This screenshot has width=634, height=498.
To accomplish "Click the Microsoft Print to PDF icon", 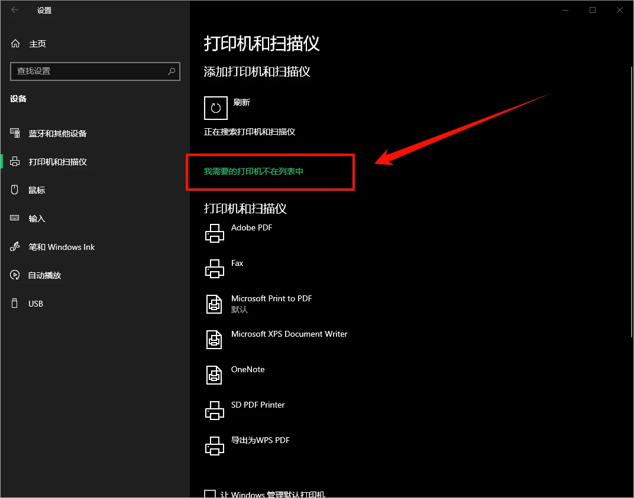I will [x=214, y=304].
